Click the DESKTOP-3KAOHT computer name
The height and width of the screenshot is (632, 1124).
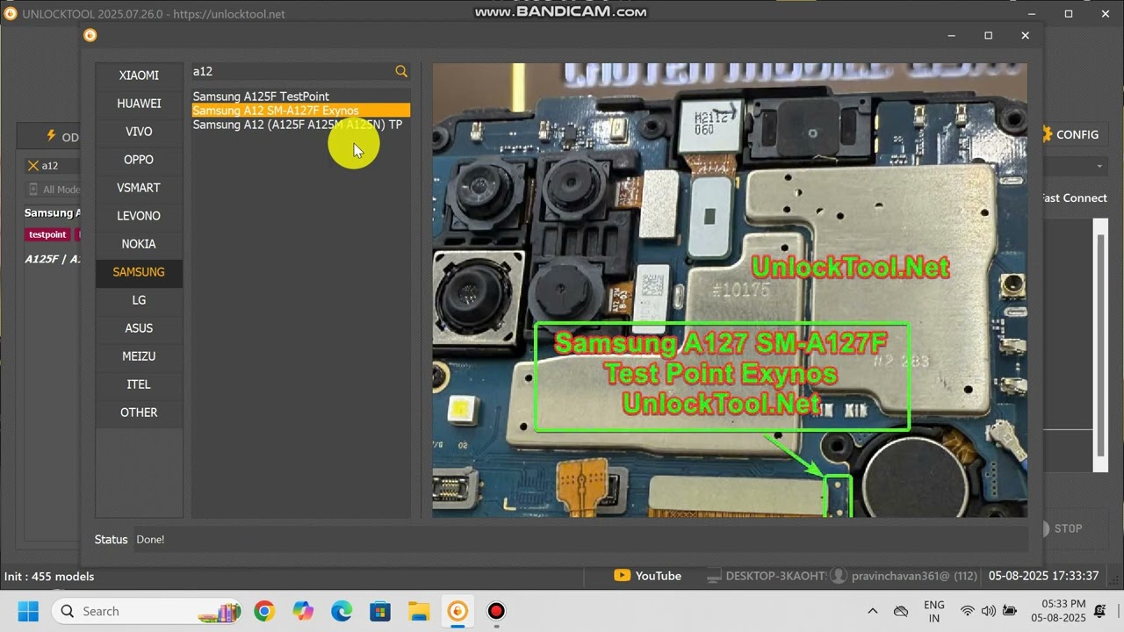[767, 576]
